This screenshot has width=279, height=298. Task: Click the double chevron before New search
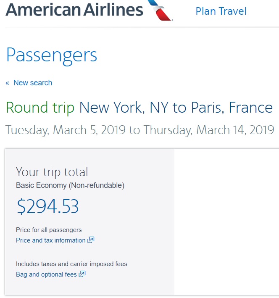tap(8, 83)
